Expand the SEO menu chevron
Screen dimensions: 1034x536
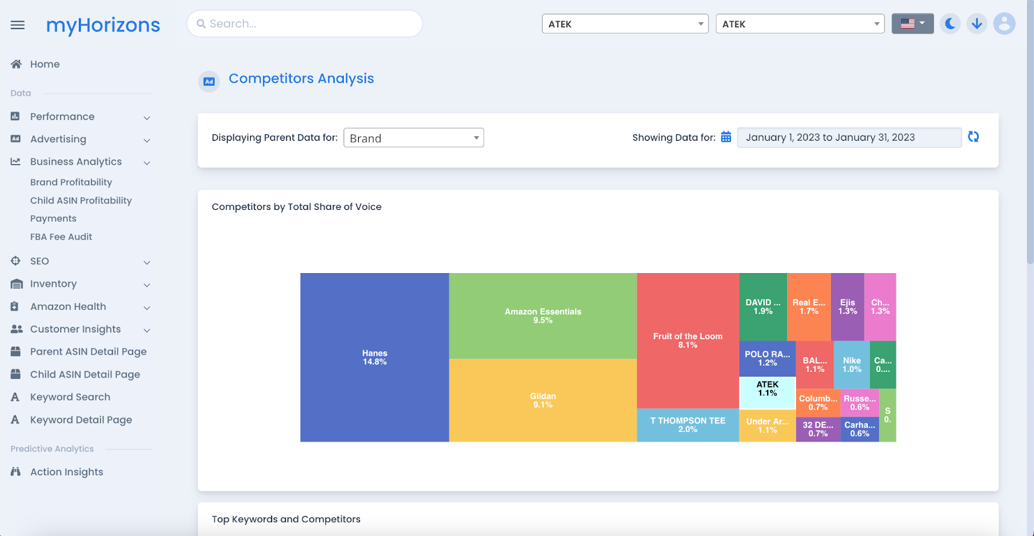pos(147,262)
